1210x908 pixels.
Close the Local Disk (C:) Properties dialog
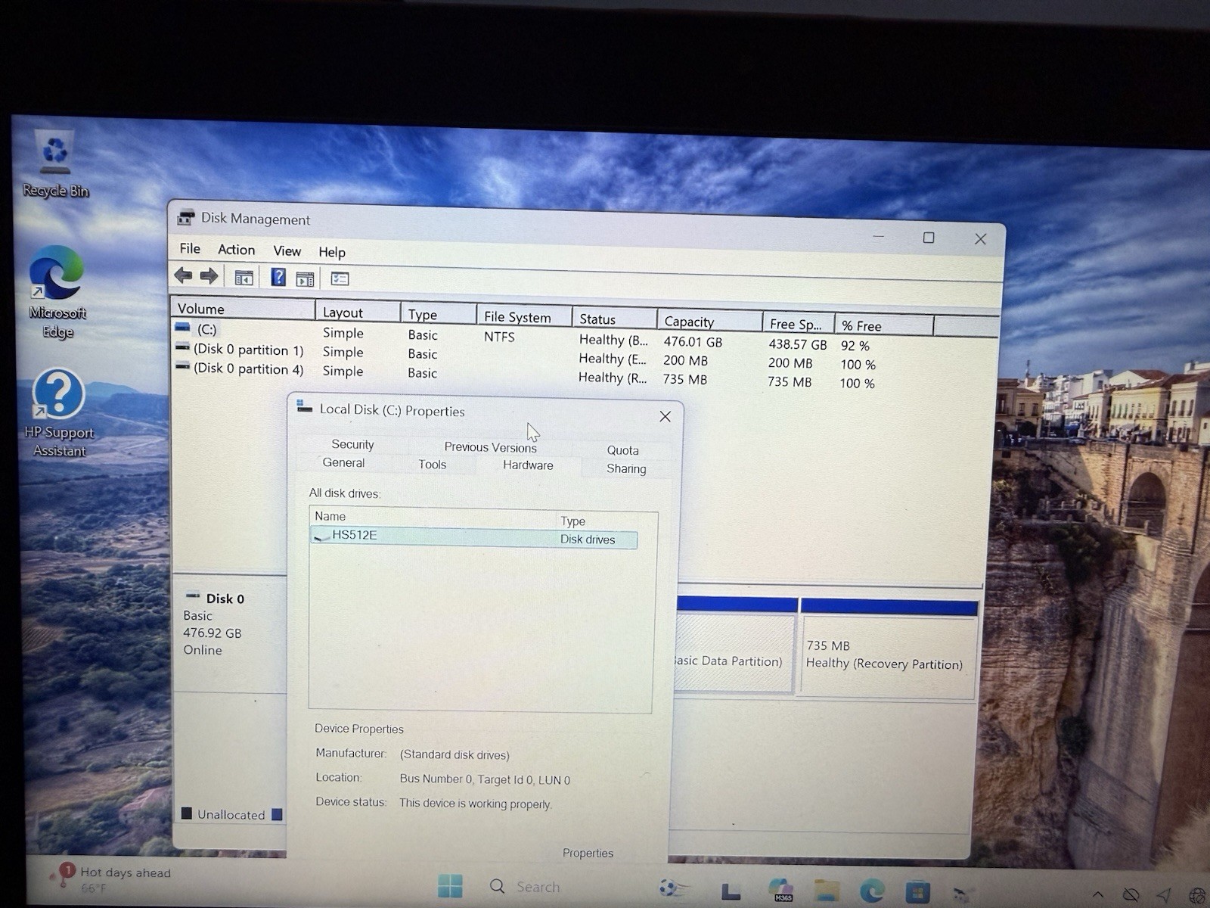coord(665,416)
